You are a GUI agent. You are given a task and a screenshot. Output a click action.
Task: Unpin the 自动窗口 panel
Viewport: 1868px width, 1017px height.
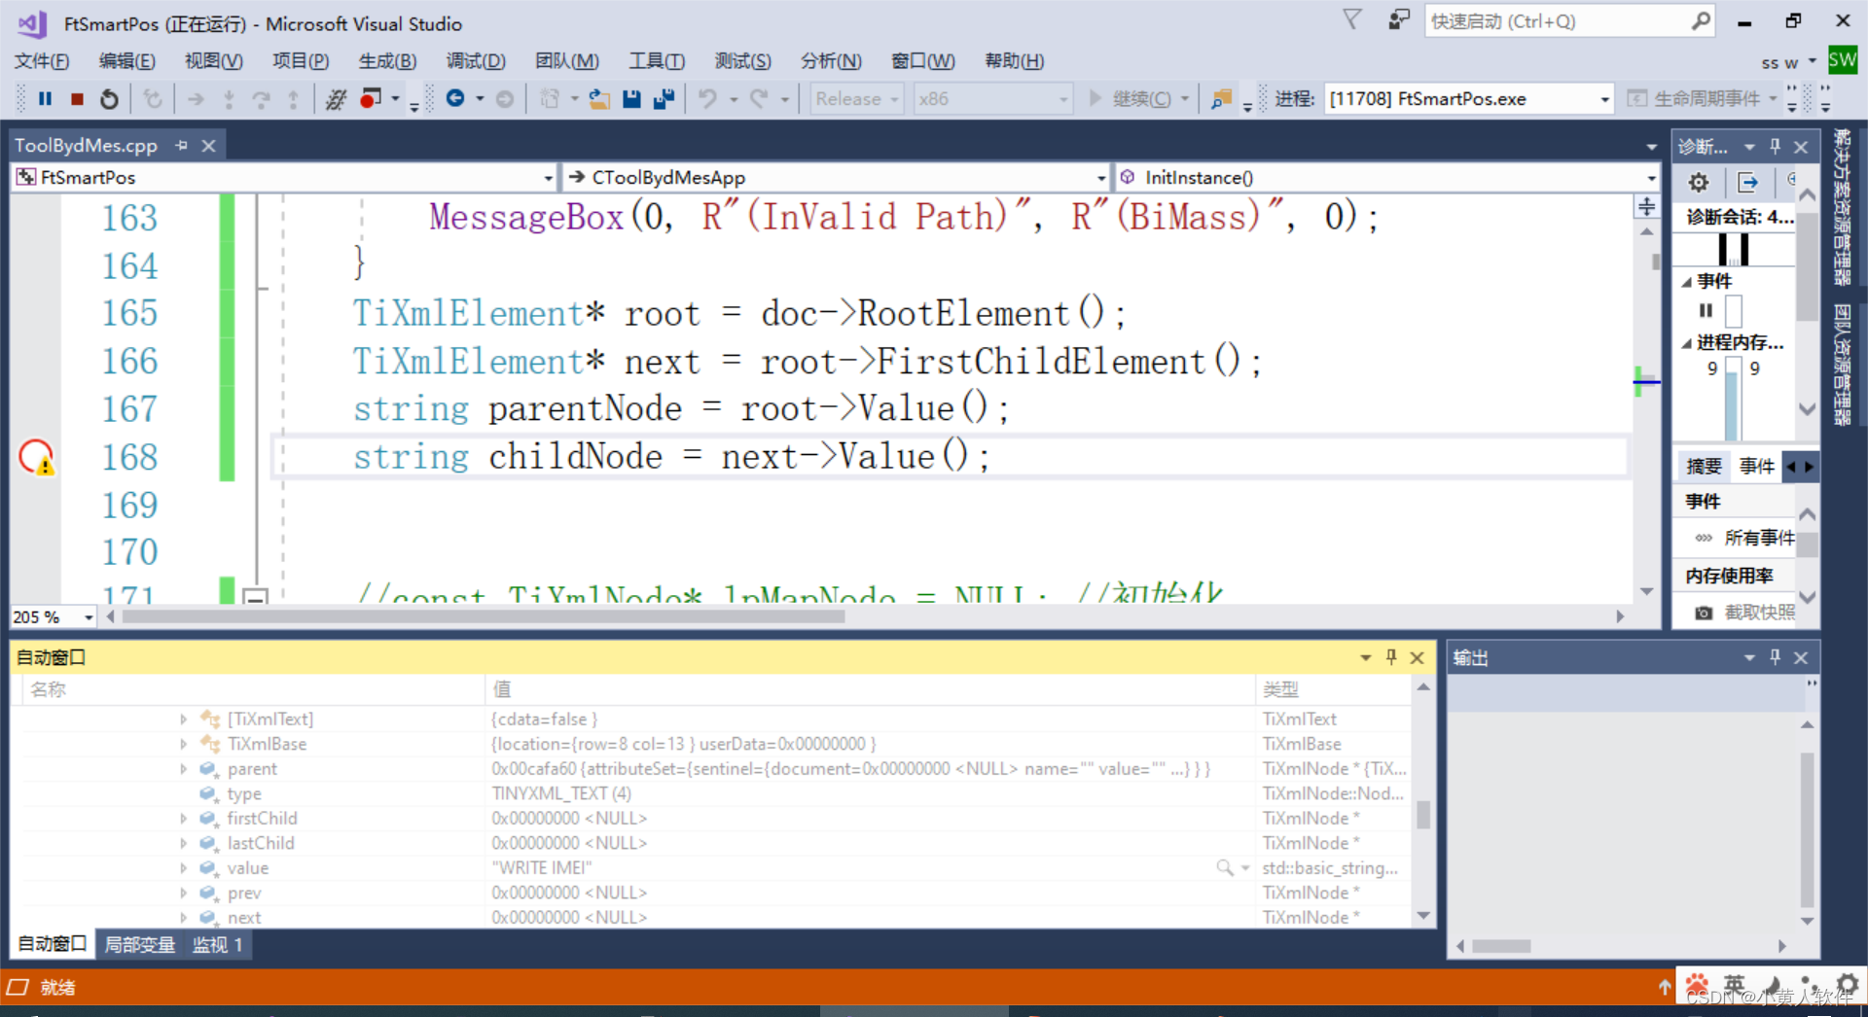click(1391, 657)
